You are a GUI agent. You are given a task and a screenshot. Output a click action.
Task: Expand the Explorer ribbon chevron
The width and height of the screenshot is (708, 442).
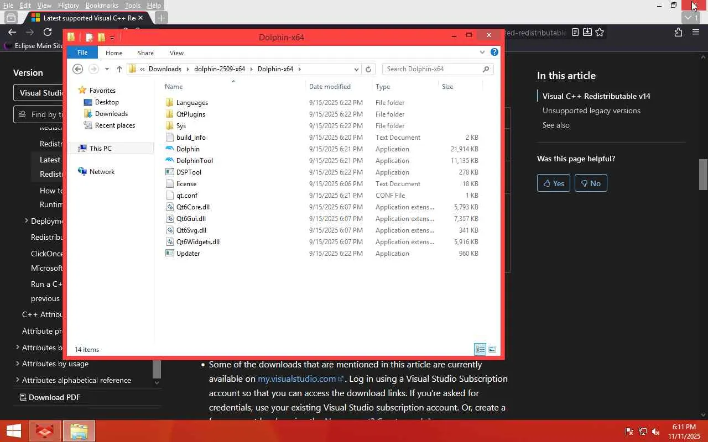pos(482,52)
